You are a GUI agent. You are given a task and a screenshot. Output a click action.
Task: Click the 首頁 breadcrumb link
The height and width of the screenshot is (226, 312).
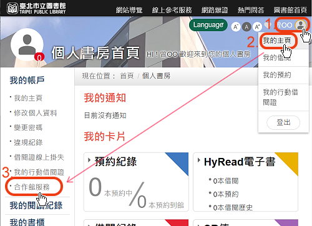[127, 76]
